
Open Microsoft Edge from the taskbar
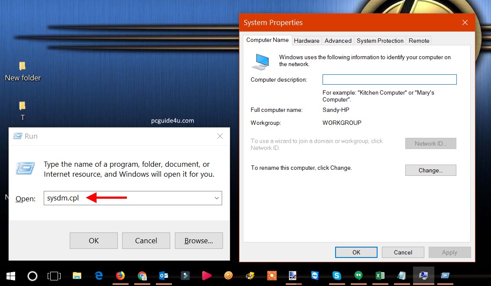(99, 276)
